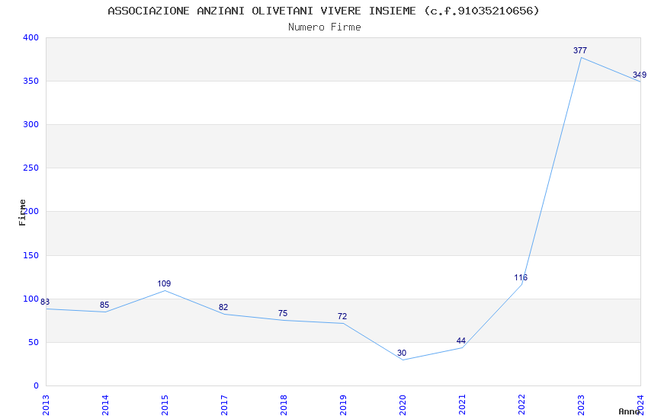Select peak data label 377
This screenshot has width=648, height=419.
(x=580, y=50)
